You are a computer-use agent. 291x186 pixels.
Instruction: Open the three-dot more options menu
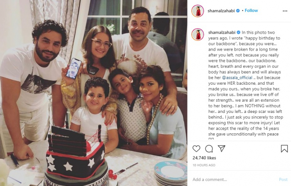click(285, 11)
